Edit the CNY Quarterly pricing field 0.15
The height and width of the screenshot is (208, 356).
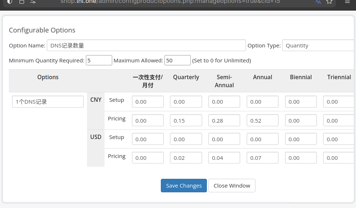(x=186, y=120)
